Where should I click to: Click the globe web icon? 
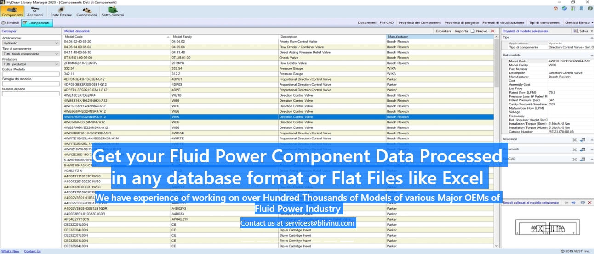[564, 8]
